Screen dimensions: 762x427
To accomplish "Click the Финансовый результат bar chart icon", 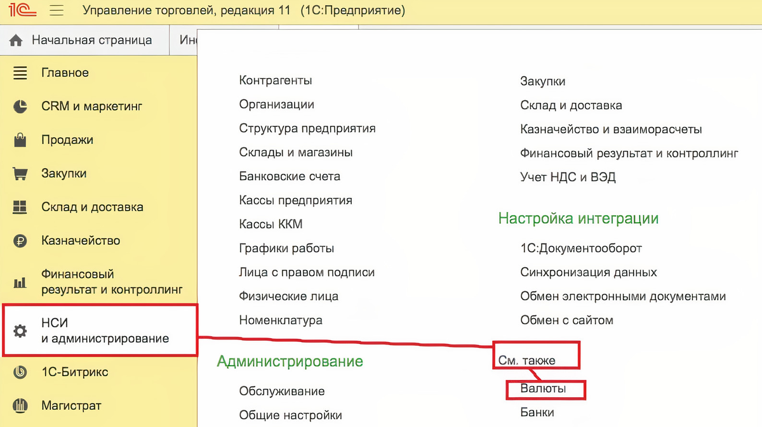I will [x=20, y=282].
